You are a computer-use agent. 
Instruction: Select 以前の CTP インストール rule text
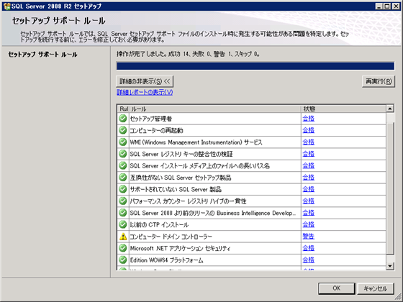pos(159,225)
